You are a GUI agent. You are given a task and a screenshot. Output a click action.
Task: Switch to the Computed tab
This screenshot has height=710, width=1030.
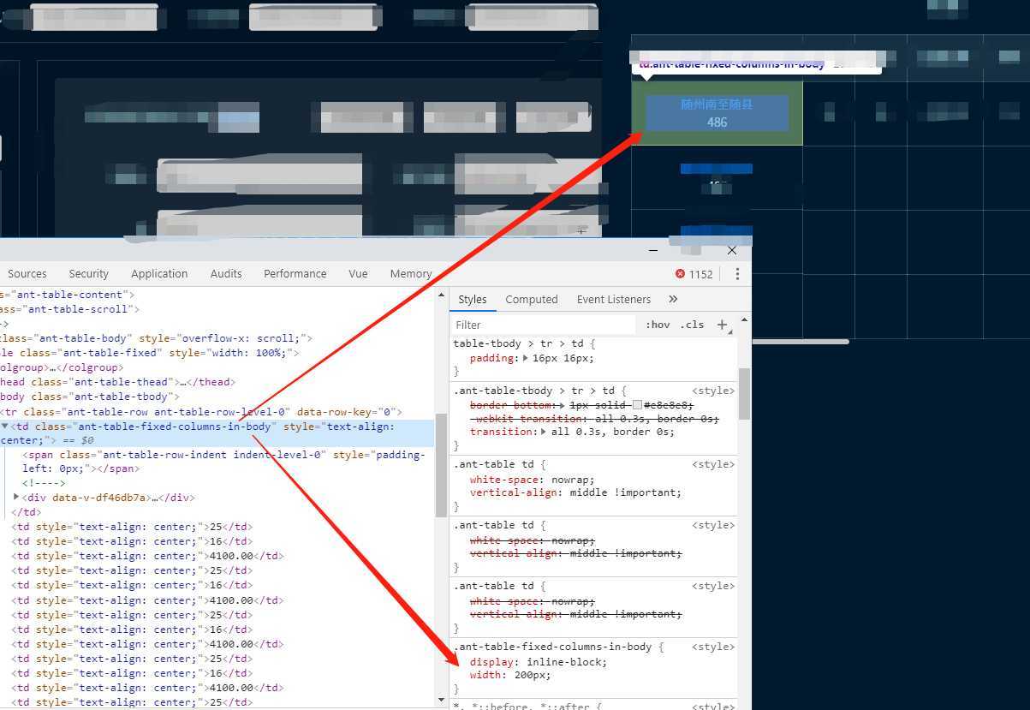531,299
